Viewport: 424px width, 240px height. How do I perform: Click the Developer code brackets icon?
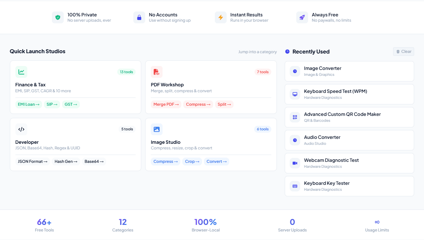tap(21, 129)
